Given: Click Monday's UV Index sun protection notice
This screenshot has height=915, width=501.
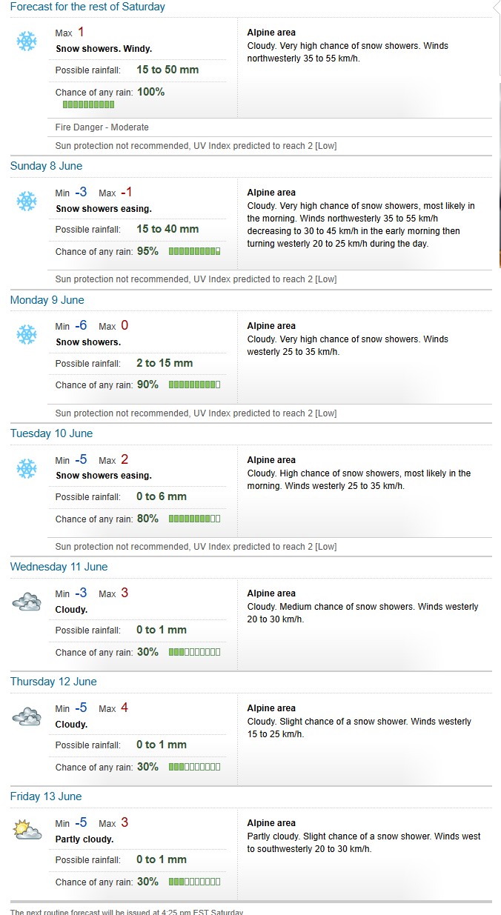Looking at the screenshot, I should click(196, 413).
